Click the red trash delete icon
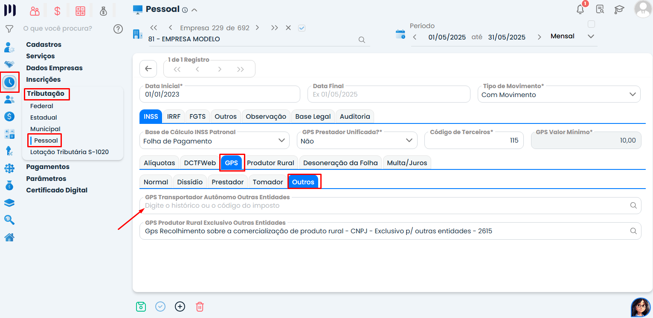 click(200, 307)
